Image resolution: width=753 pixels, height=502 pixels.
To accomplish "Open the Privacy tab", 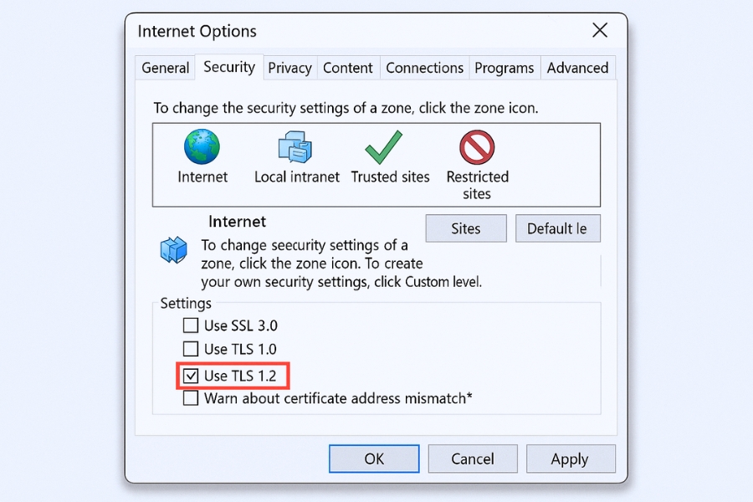I will pos(289,69).
